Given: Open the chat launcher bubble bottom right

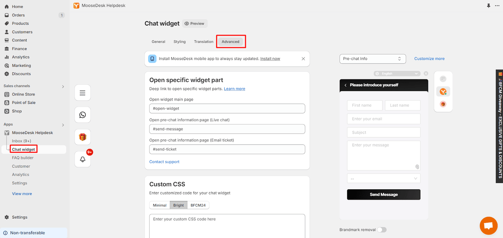Looking at the screenshot, I should coord(488,225).
